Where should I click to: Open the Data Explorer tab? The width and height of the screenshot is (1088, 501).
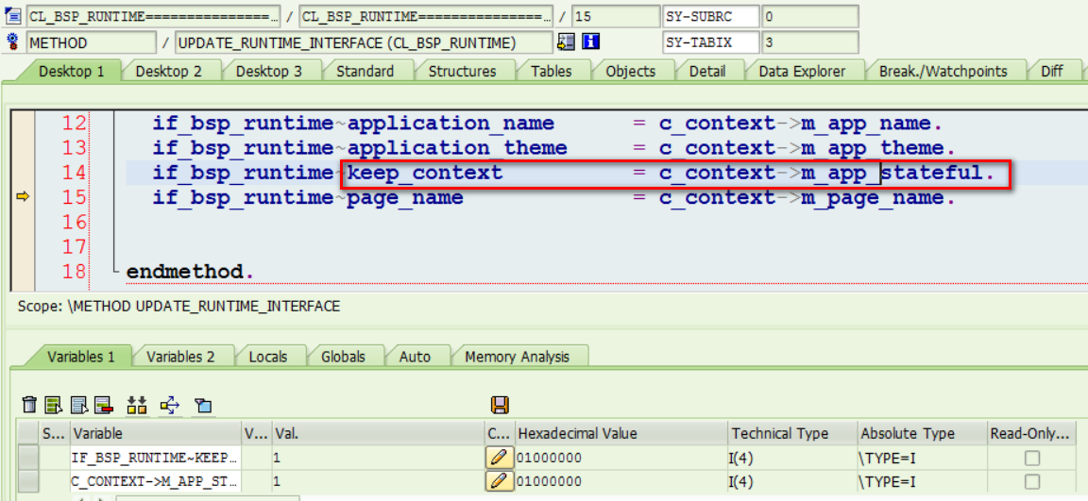[802, 72]
